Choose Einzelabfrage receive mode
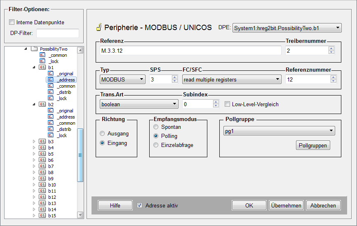 (156, 145)
